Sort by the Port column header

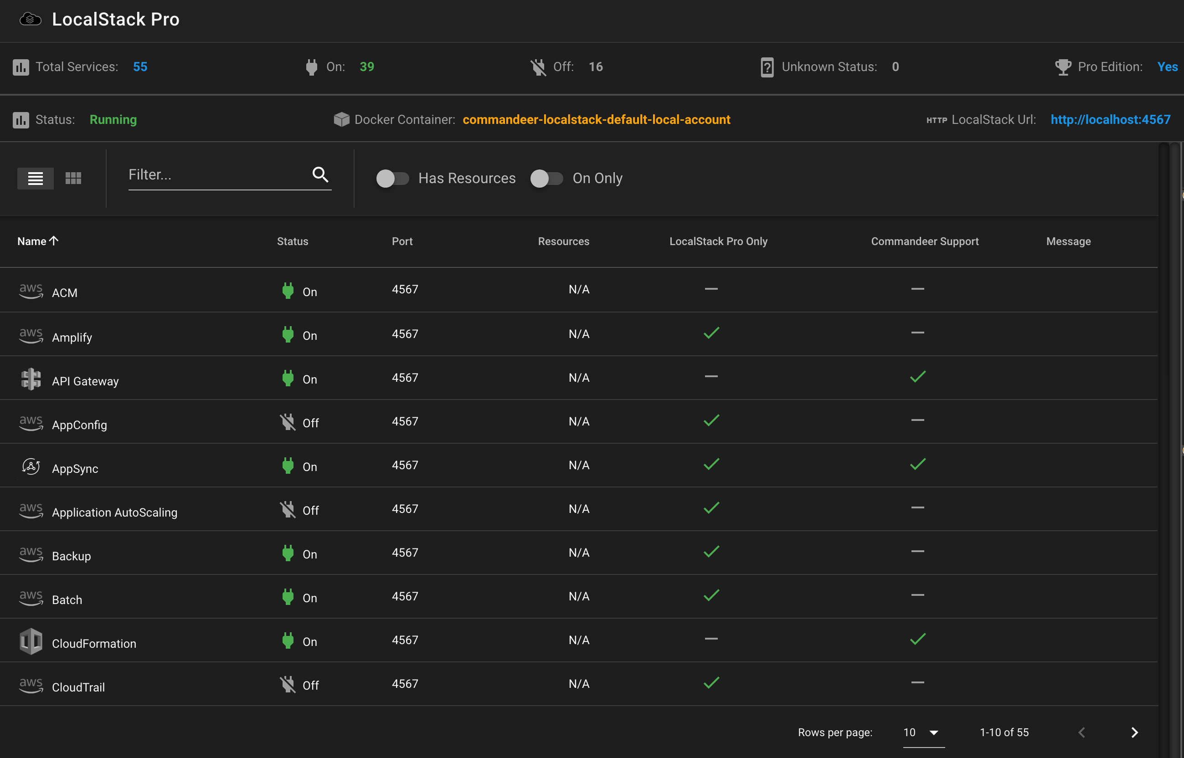[402, 241]
